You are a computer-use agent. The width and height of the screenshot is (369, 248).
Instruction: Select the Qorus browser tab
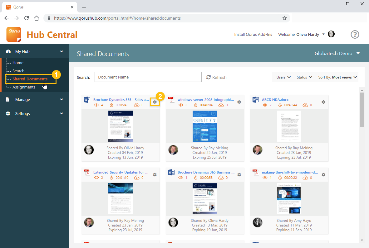(40, 7)
